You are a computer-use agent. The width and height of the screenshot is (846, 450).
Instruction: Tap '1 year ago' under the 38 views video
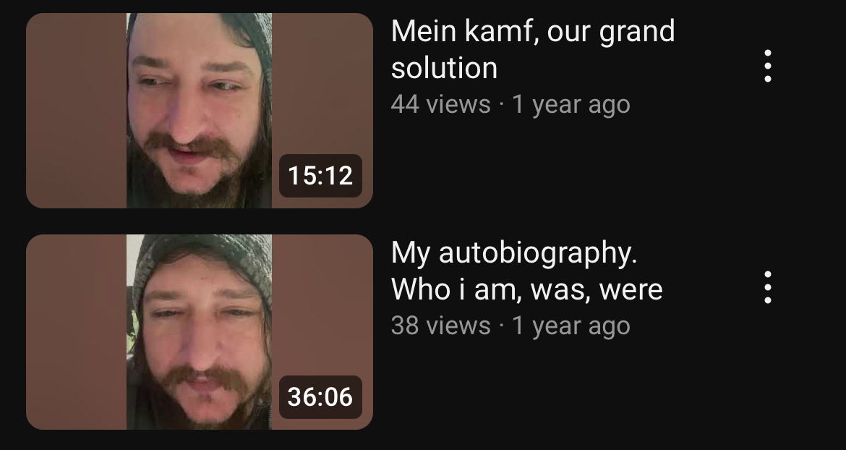(571, 326)
